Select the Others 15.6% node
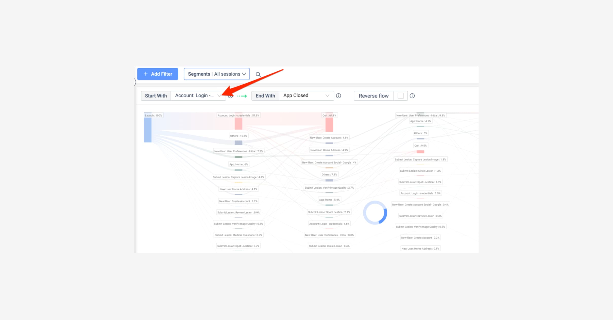The image size is (613, 320). point(238,143)
